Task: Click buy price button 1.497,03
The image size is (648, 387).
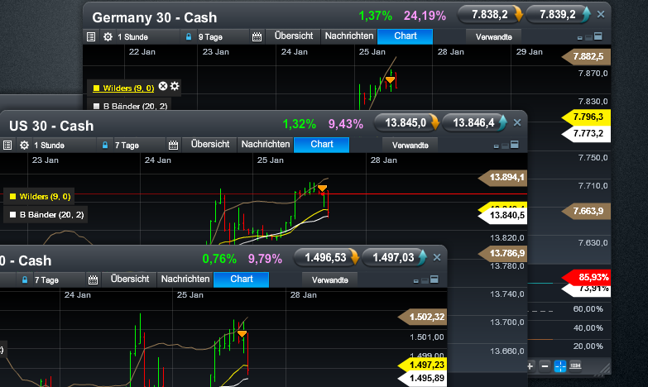Action: pyautogui.click(x=394, y=257)
